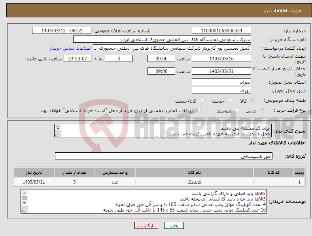
Task: Click the چاپ print button
Action: point(174,225)
